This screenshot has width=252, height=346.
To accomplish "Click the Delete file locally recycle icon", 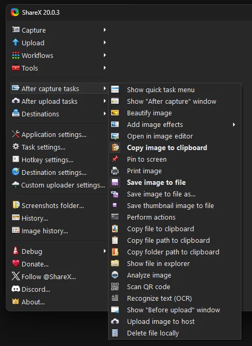I will coord(115,333).
